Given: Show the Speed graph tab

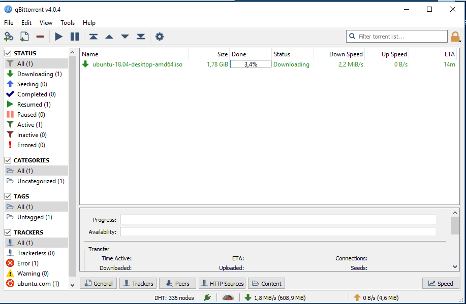Looking at the screenshot, I should click(x=441, y=284).
